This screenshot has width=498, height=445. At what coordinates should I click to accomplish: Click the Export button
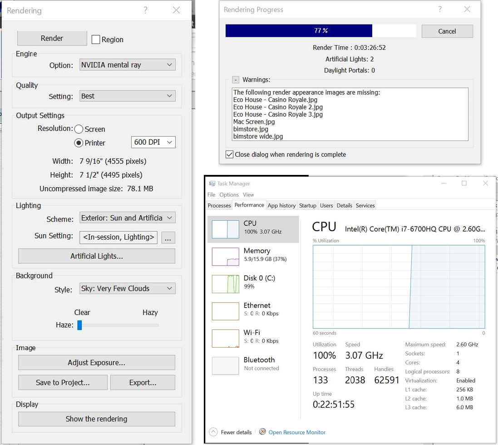143,382
